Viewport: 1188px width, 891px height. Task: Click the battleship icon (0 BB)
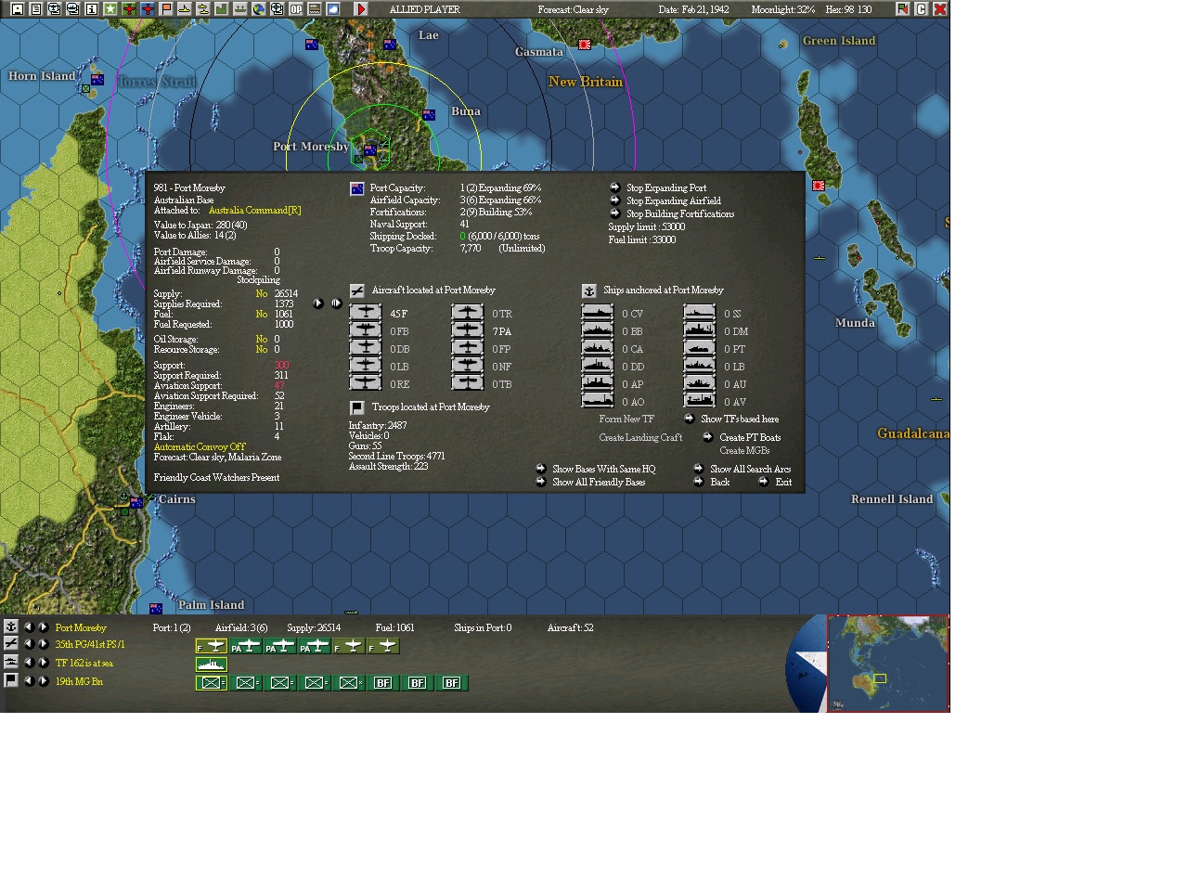click(x=597, y=330)
